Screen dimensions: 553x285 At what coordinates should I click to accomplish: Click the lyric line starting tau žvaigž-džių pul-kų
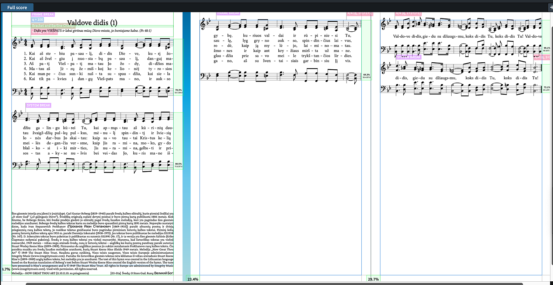point(98,133)
